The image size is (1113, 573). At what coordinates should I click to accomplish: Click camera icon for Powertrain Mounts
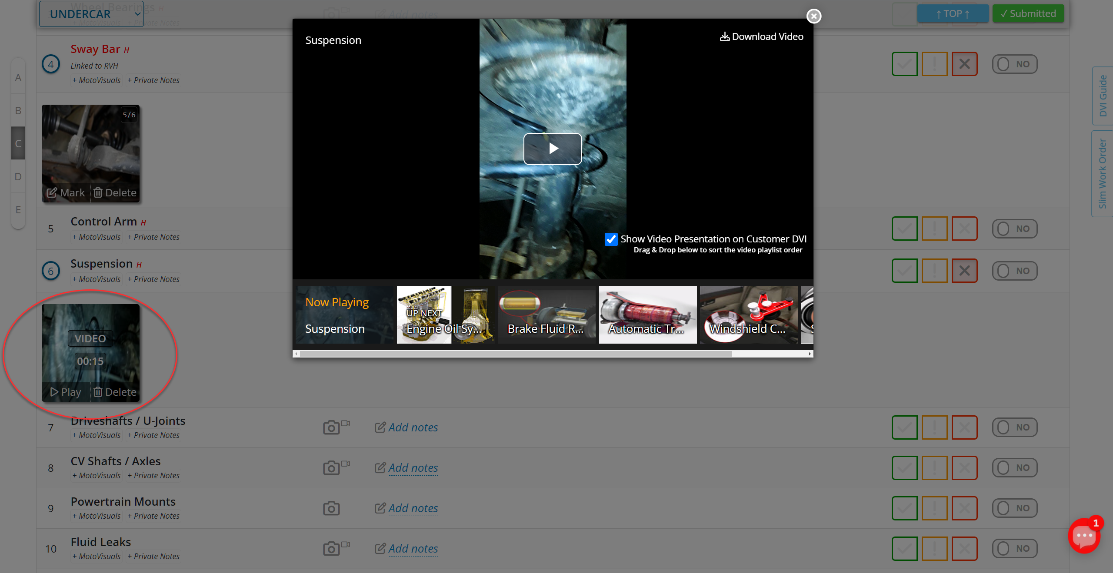pos(331,508)
